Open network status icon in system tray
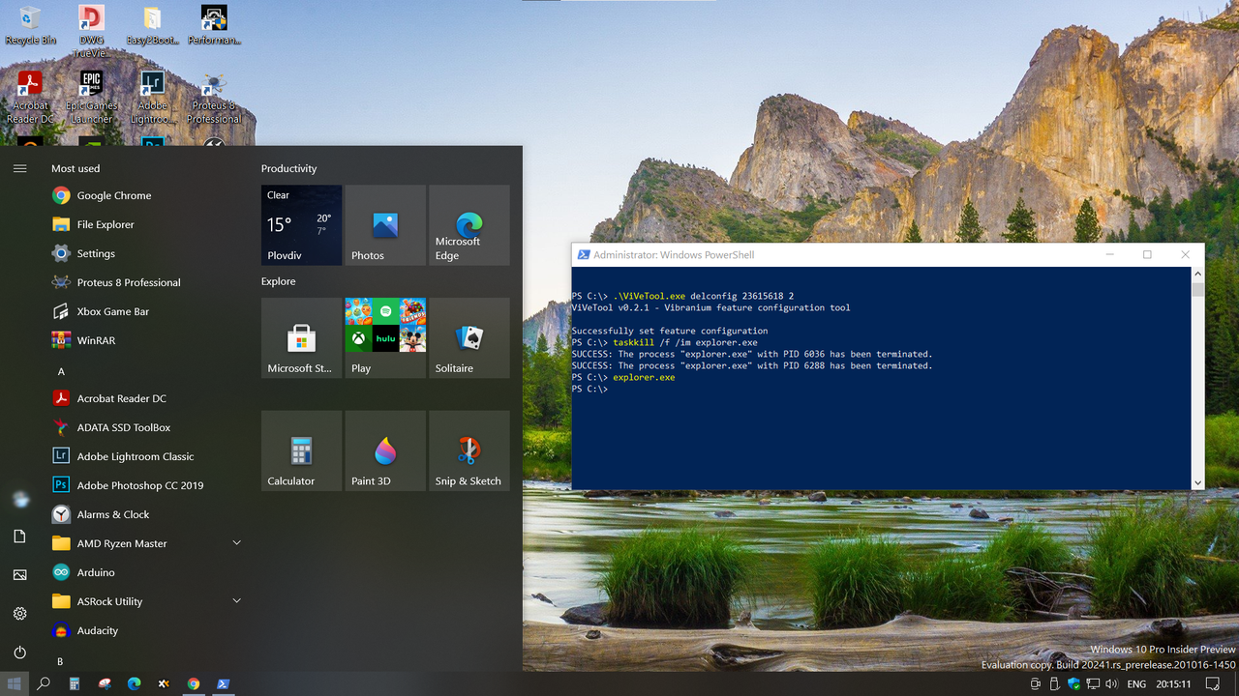The width and height of the screenshot is (1239, 696). (x=1092, y=683)
